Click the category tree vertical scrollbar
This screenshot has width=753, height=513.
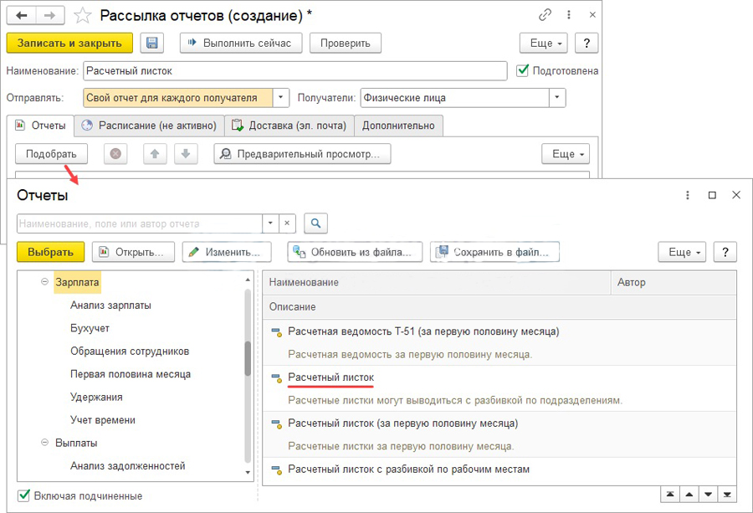(248, 358)
